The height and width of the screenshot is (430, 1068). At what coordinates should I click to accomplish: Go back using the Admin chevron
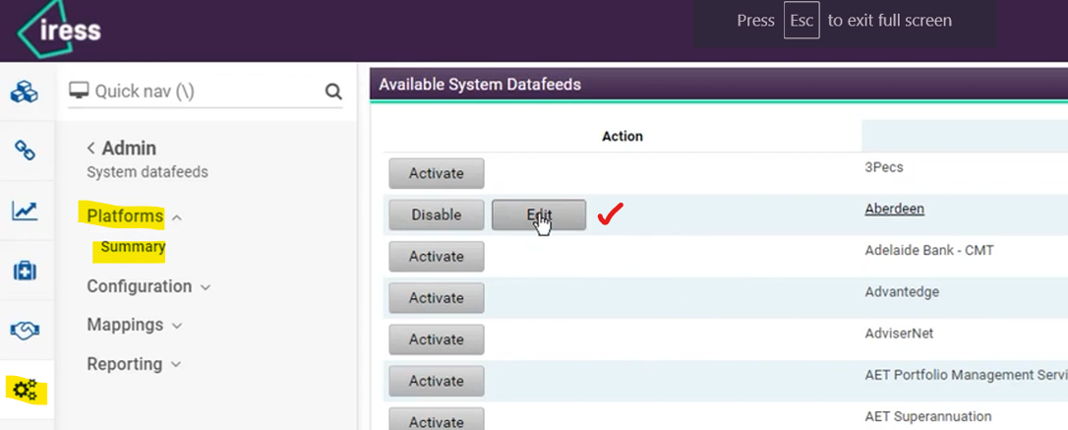pyautogui.click(x=90, y=148)
